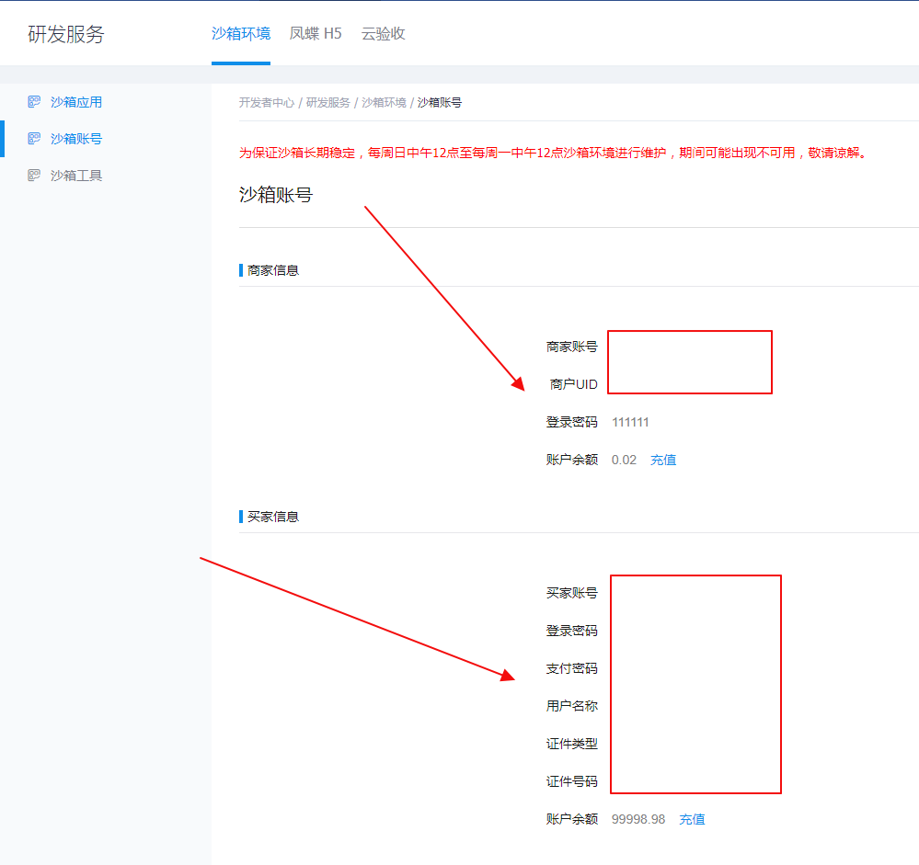Click the 商家账号 label

coord(572,347)
